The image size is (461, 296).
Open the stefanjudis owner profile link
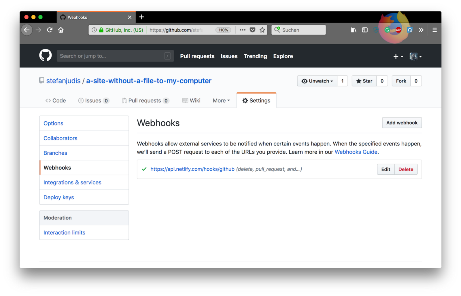coord(63,81)
